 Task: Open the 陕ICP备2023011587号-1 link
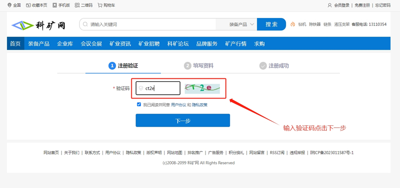click(x=332, y=153)
